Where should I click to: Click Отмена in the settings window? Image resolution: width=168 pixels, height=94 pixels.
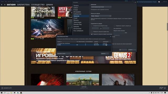[132, 50]
